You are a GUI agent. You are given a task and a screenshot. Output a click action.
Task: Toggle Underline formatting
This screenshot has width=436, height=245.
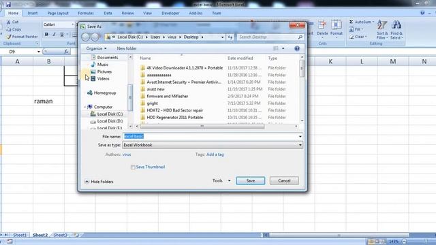coord(62,34)
